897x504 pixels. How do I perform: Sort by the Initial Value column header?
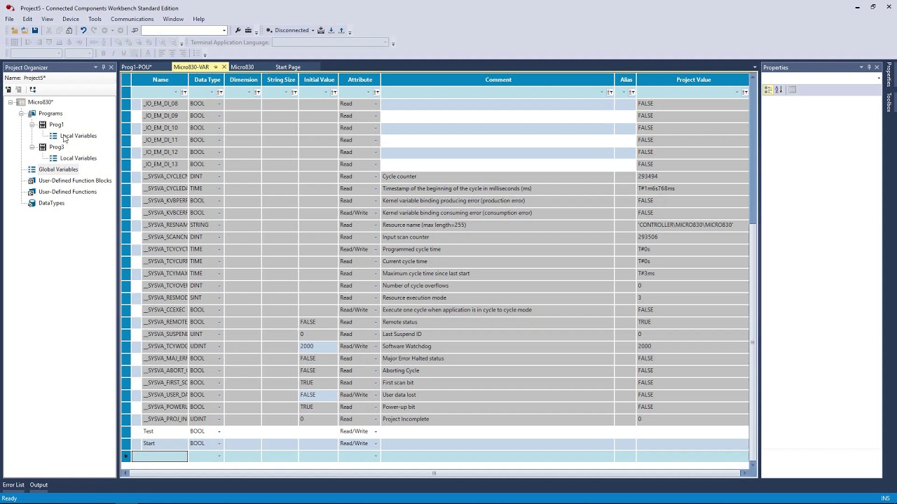319,80
